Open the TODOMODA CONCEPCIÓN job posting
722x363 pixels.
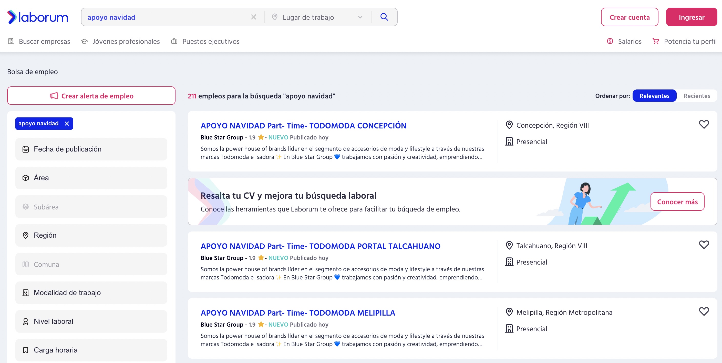pyautogui.click(x=303, y=125)
